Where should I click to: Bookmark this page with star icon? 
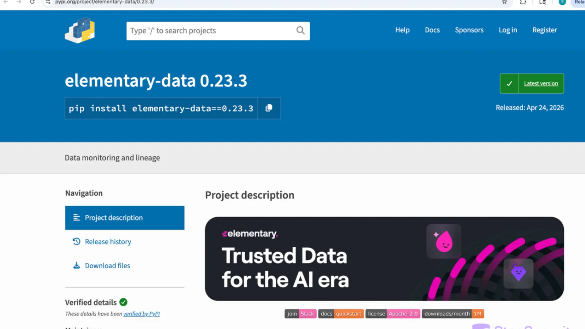[505, 2]
